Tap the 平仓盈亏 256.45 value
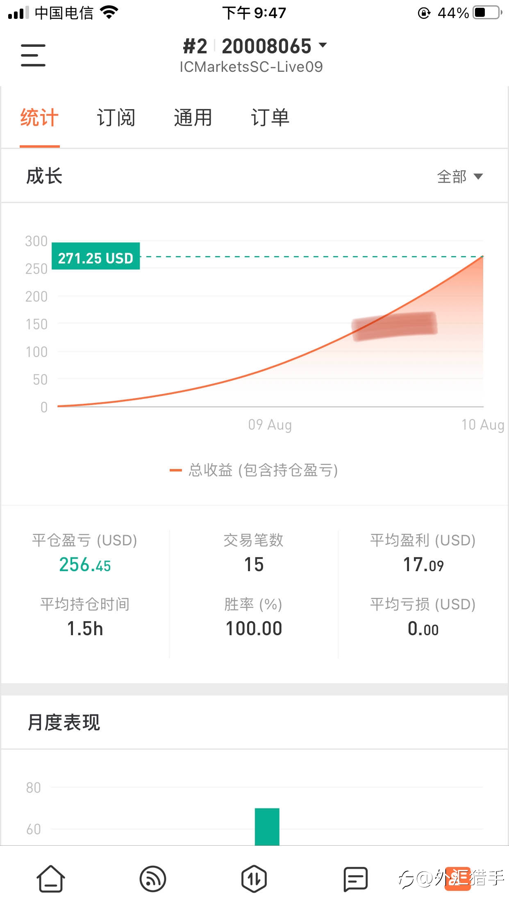This screenshot has width=509, height=906. click(x=85, y=565)
